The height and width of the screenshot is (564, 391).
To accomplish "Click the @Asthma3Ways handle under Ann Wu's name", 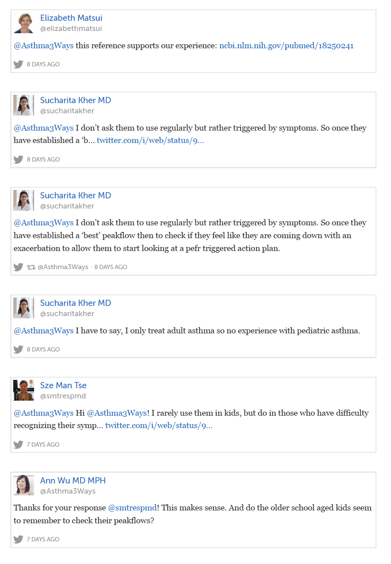I will pos(68,491).
